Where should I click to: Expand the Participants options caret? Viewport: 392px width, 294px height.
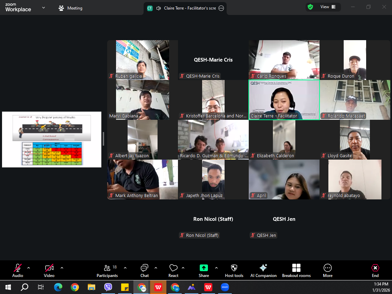[125, 268]
